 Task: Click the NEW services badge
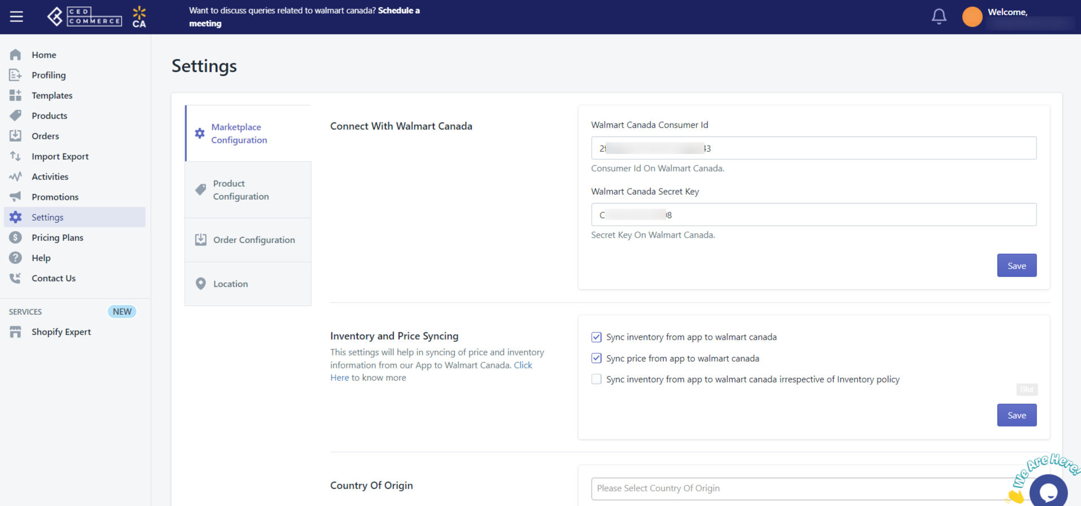click(x=122, y=311)
